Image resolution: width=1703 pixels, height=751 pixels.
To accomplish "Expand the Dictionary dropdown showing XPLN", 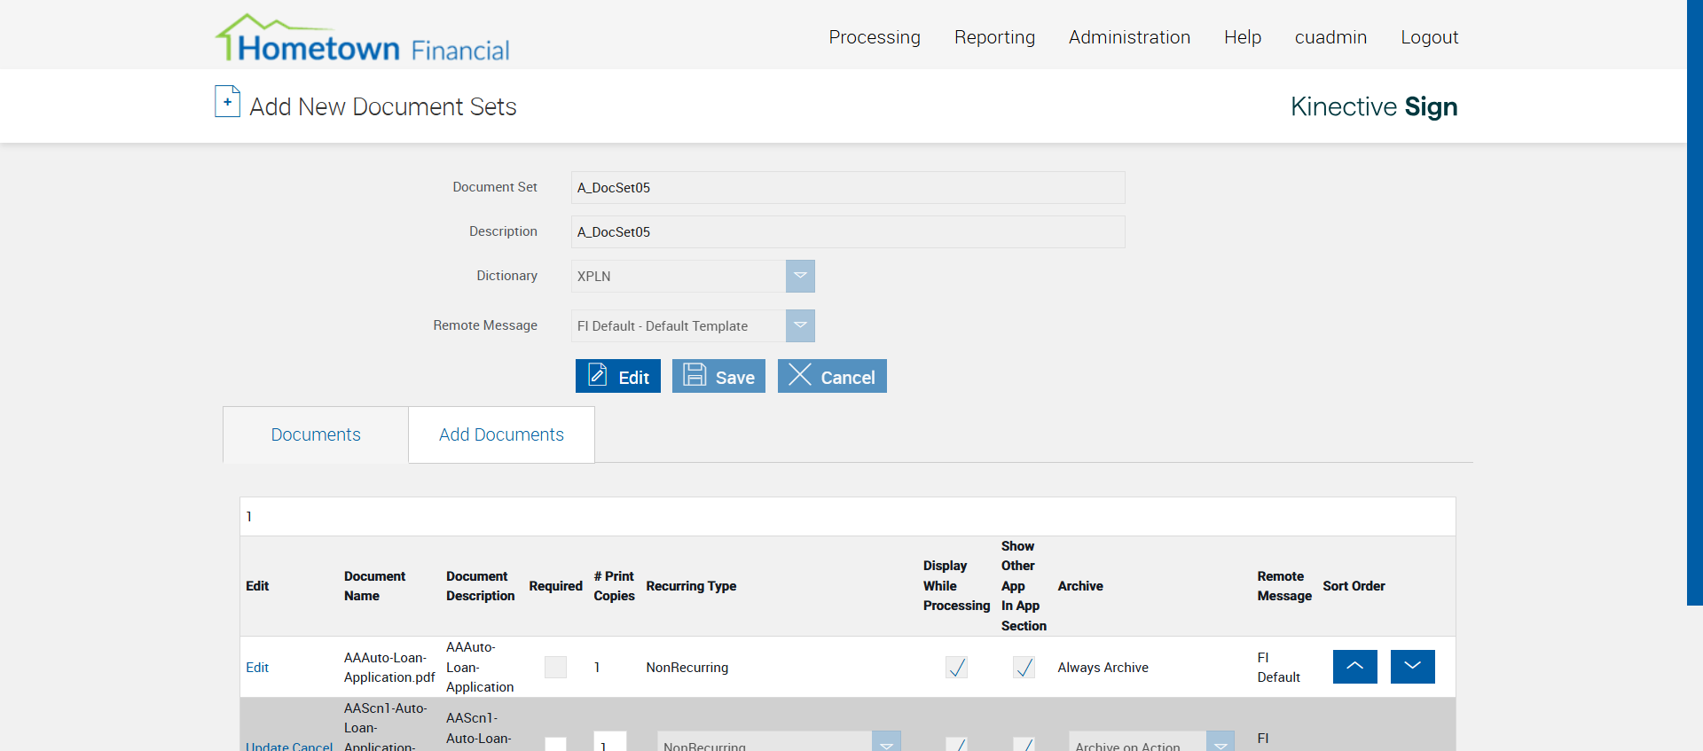I will click(800, 276).
